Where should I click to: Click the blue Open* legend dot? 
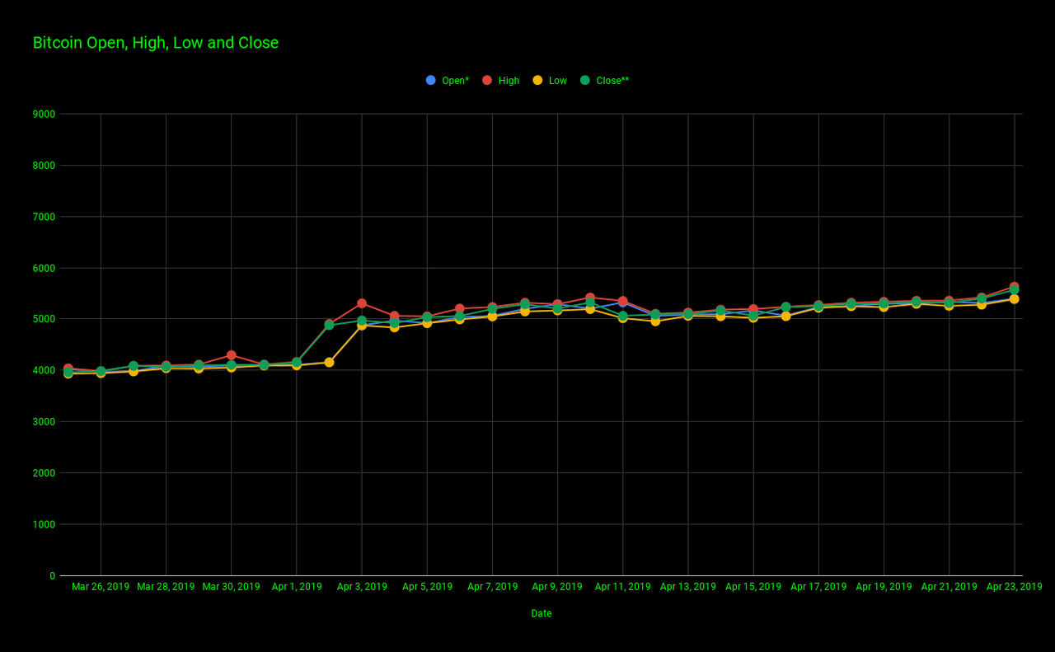pyautogui.click(x=430, y=80)
